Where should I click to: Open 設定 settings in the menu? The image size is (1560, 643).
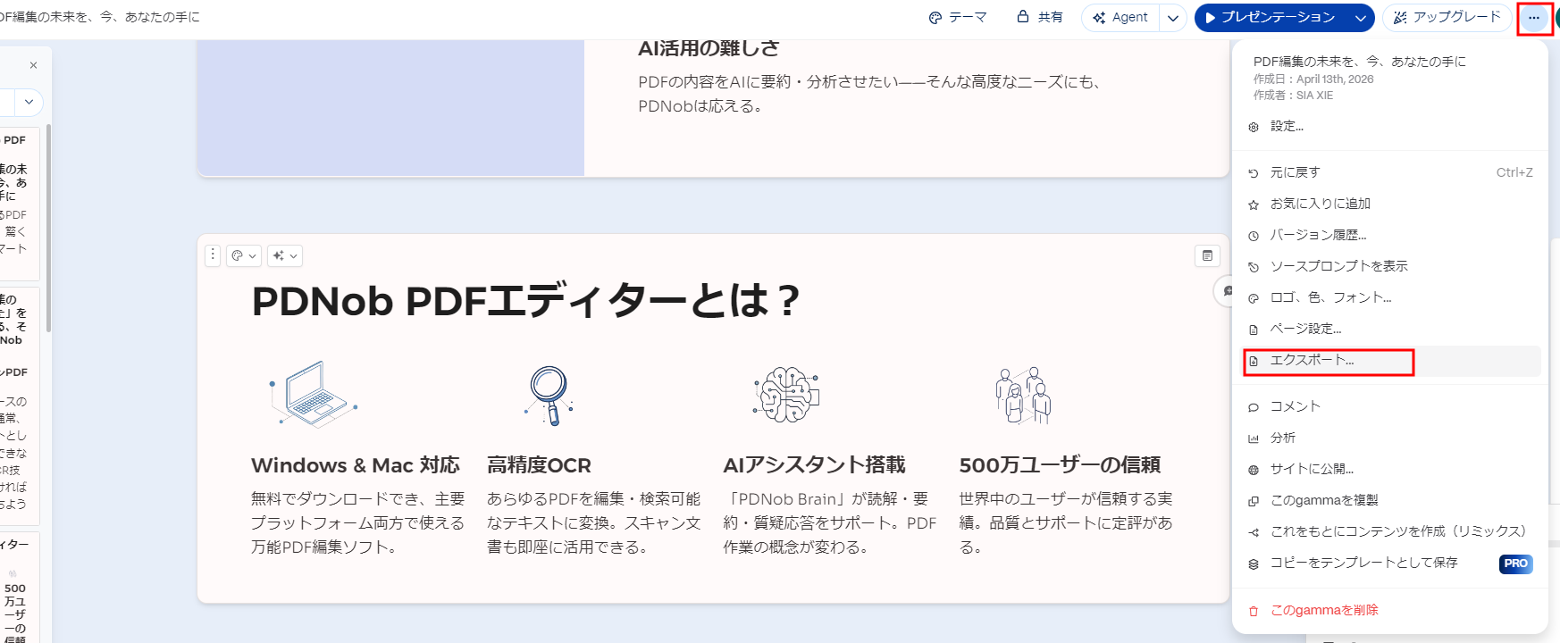[x=1390, y=127]
